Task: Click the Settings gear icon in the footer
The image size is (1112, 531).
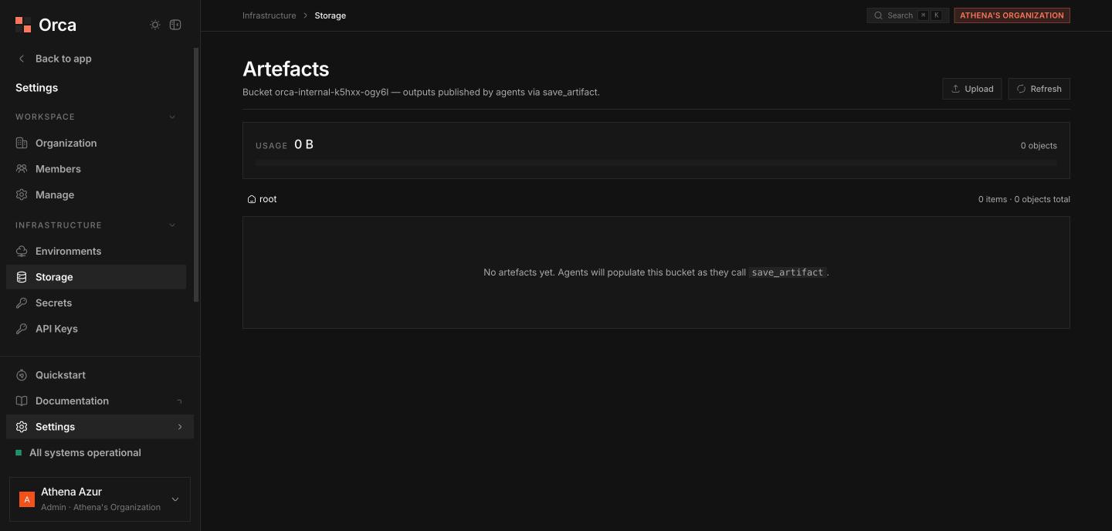Action: (22, 427)
